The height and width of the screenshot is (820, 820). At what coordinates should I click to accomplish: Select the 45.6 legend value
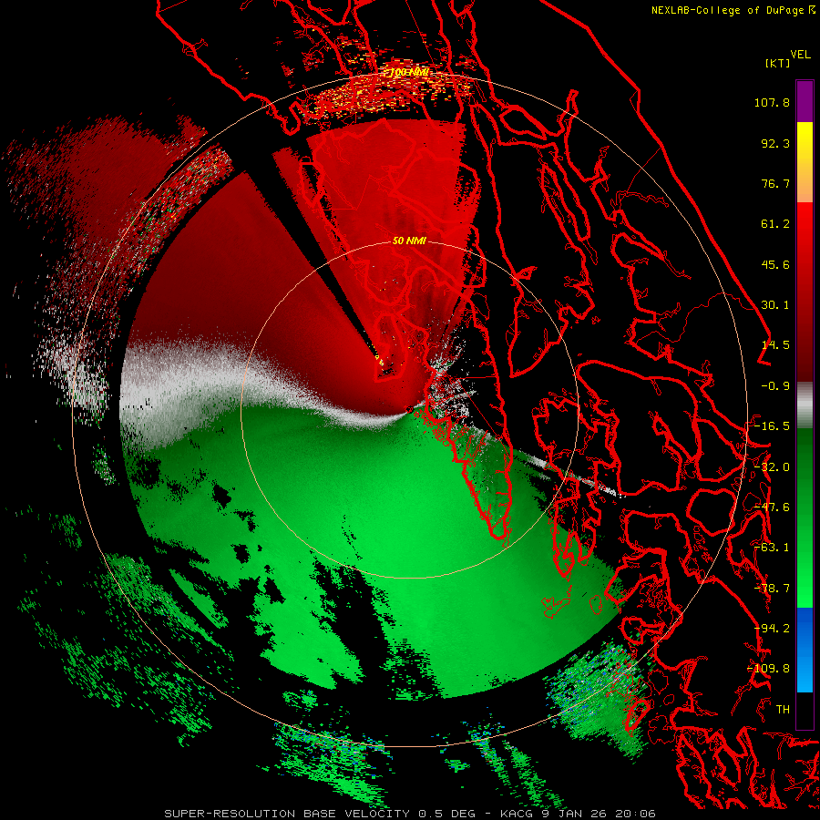pos(775,264)
